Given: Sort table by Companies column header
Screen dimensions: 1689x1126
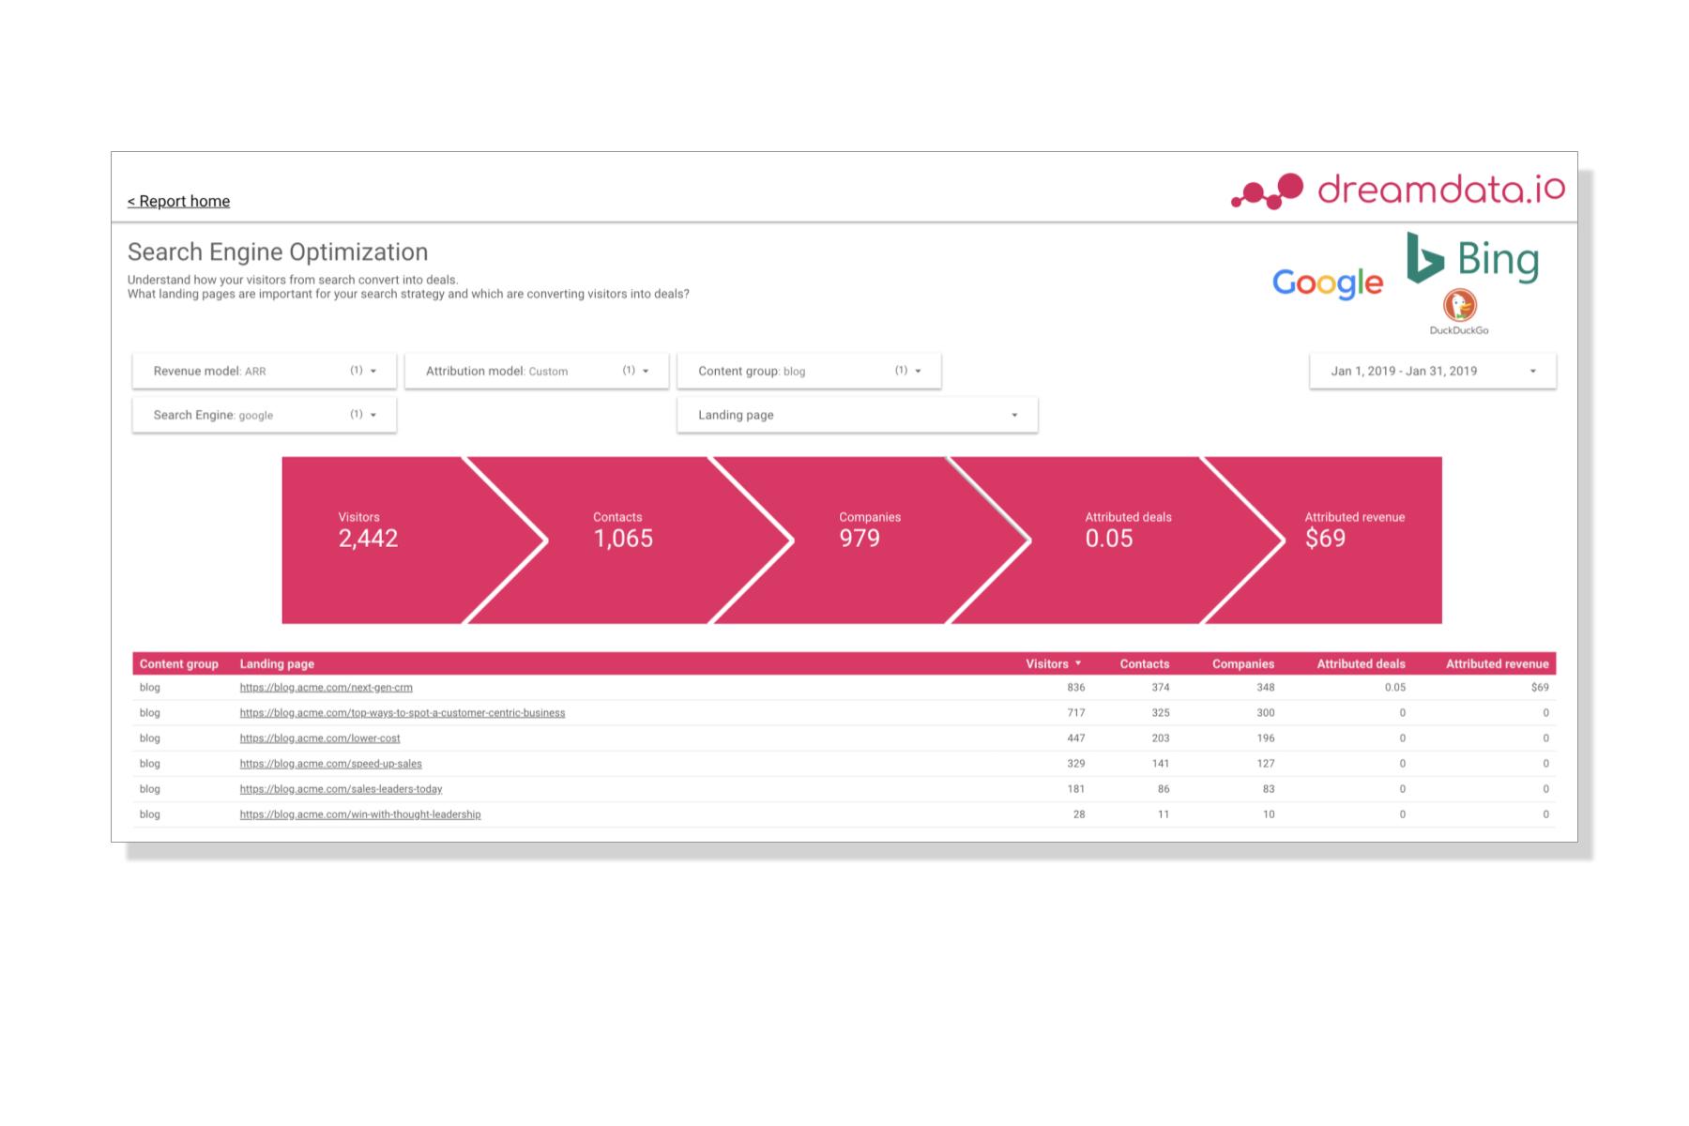Looking at the screenshot, I should click(1243, 663).
